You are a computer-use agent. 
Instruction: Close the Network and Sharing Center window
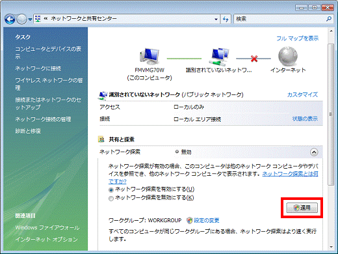coord(328,8)
